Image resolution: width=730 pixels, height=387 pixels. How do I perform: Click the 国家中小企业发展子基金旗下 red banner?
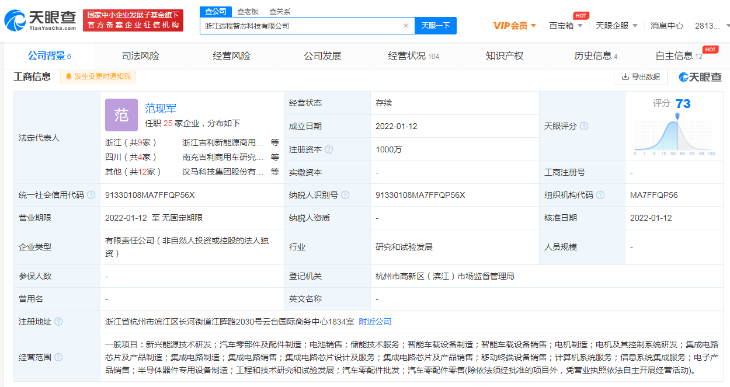point(133,20)
